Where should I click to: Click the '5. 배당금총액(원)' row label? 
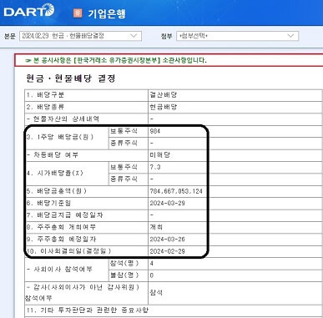tap(57, 191)
